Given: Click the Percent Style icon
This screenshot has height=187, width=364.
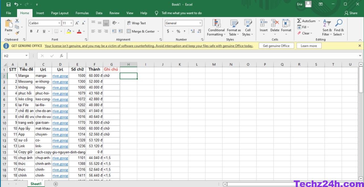Looking at the screenshot, I should (x=178, y=31).
